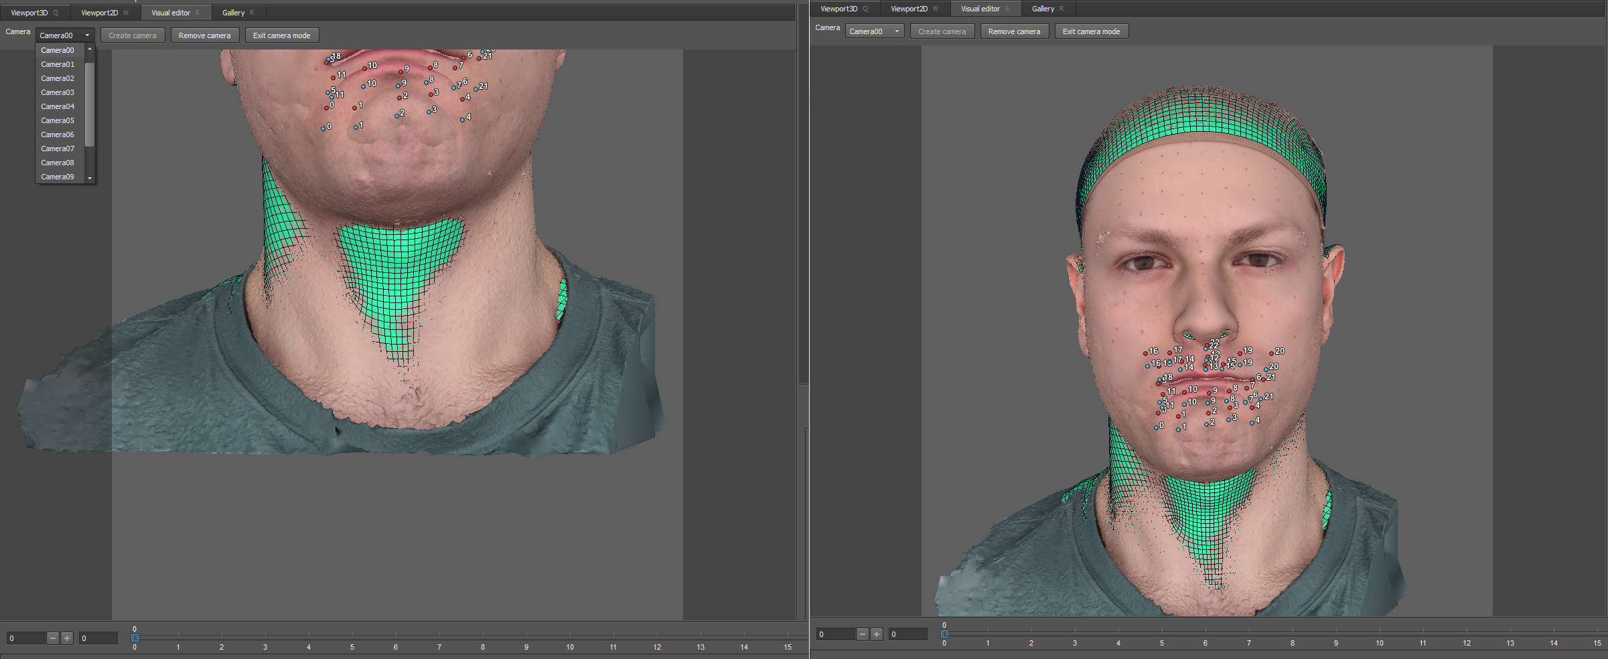This screenshot has height=659, width=1608.
Task: Click Create camera button in left window
Action: (x=133, y=35)
